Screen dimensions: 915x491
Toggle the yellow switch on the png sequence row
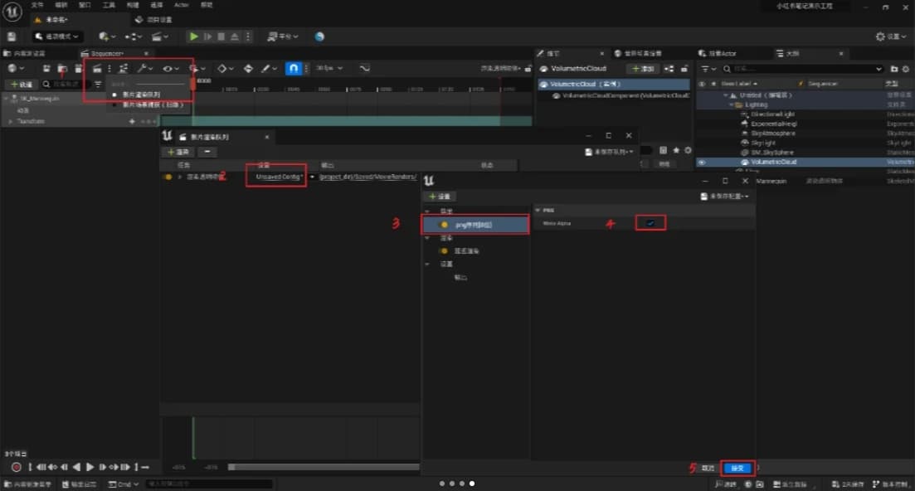click(444, 225)
